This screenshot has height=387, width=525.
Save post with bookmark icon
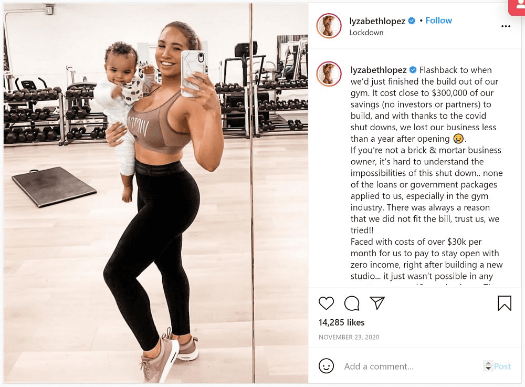coord(504,304)
